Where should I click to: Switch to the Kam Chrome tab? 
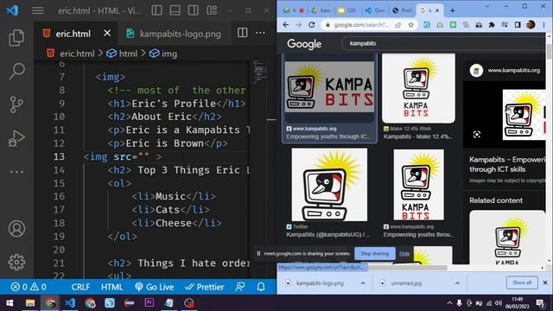[321, 10]
